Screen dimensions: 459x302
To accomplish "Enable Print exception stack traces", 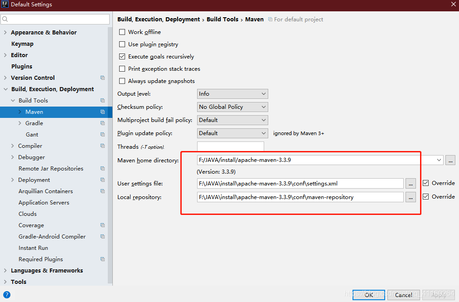I will coord(122,69).
